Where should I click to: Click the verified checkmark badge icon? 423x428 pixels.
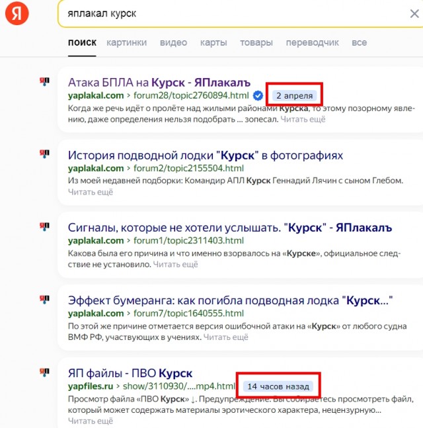pos(258,95)
